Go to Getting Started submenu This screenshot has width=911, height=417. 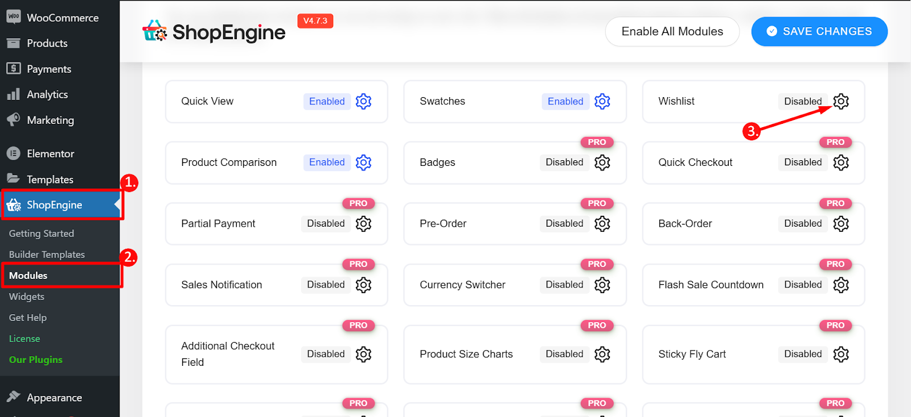[42, 233]
